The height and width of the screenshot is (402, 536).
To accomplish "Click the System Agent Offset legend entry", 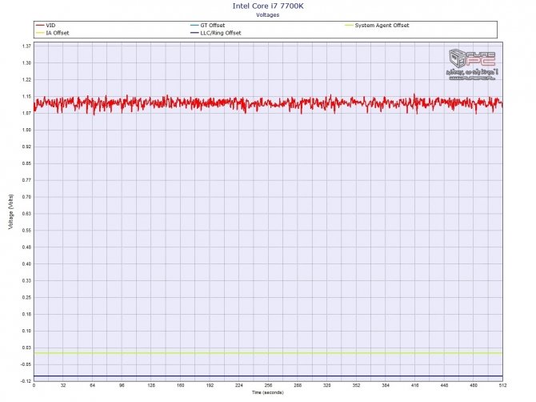I will 377,26.
